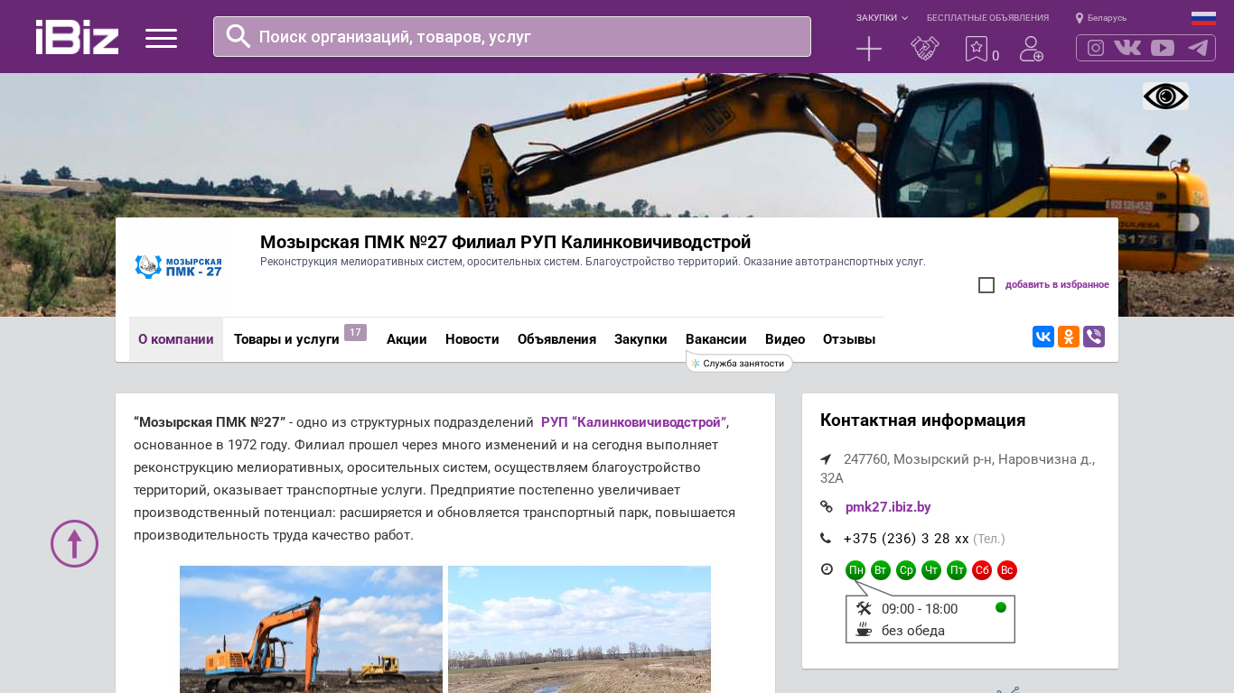The image size is (1234, 693).
Task: Click the 'Служба занятости' tooltip label
Action: pyautogui.click(x=739, y=363)
